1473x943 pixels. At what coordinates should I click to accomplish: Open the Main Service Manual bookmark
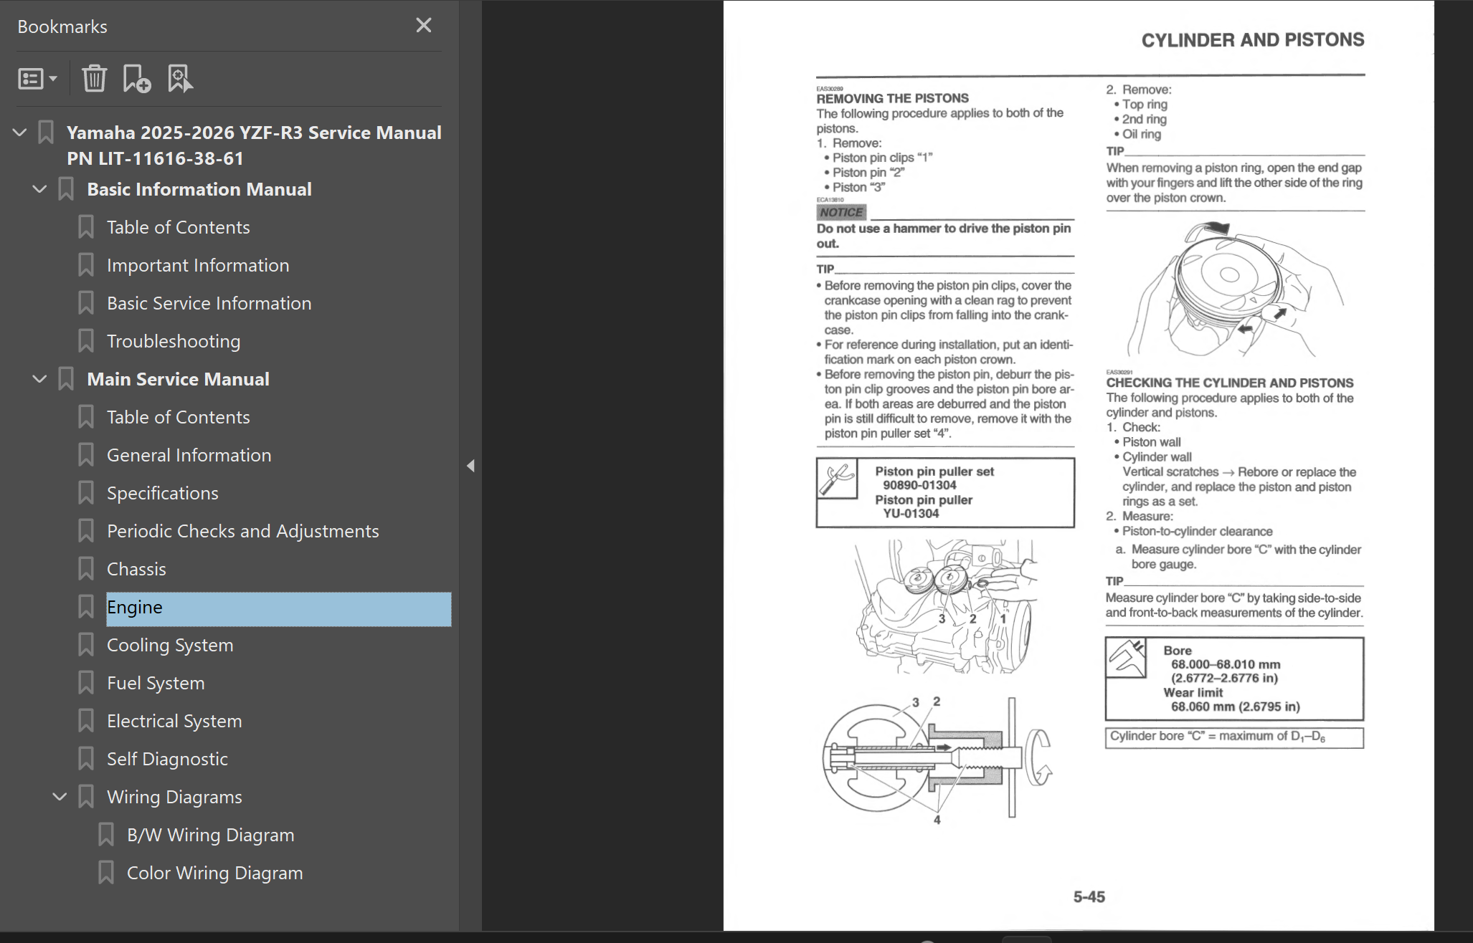pos(178,379)
